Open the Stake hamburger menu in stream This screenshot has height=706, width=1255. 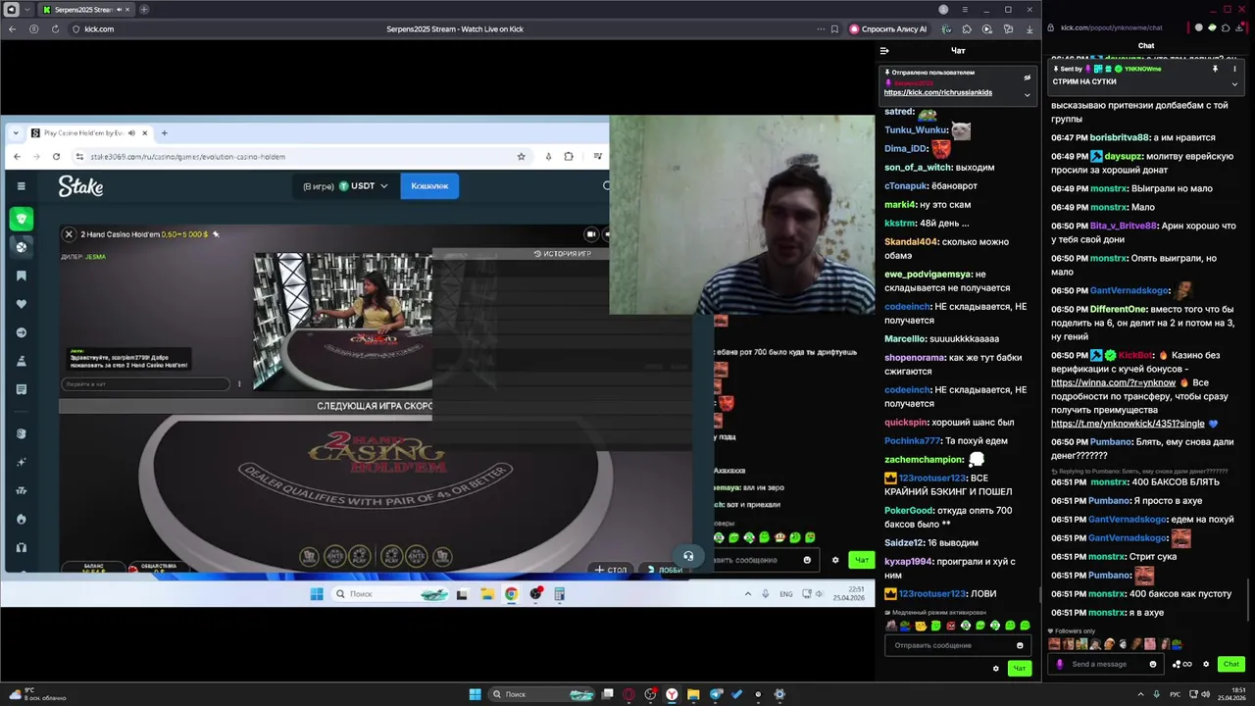[21, 185]
